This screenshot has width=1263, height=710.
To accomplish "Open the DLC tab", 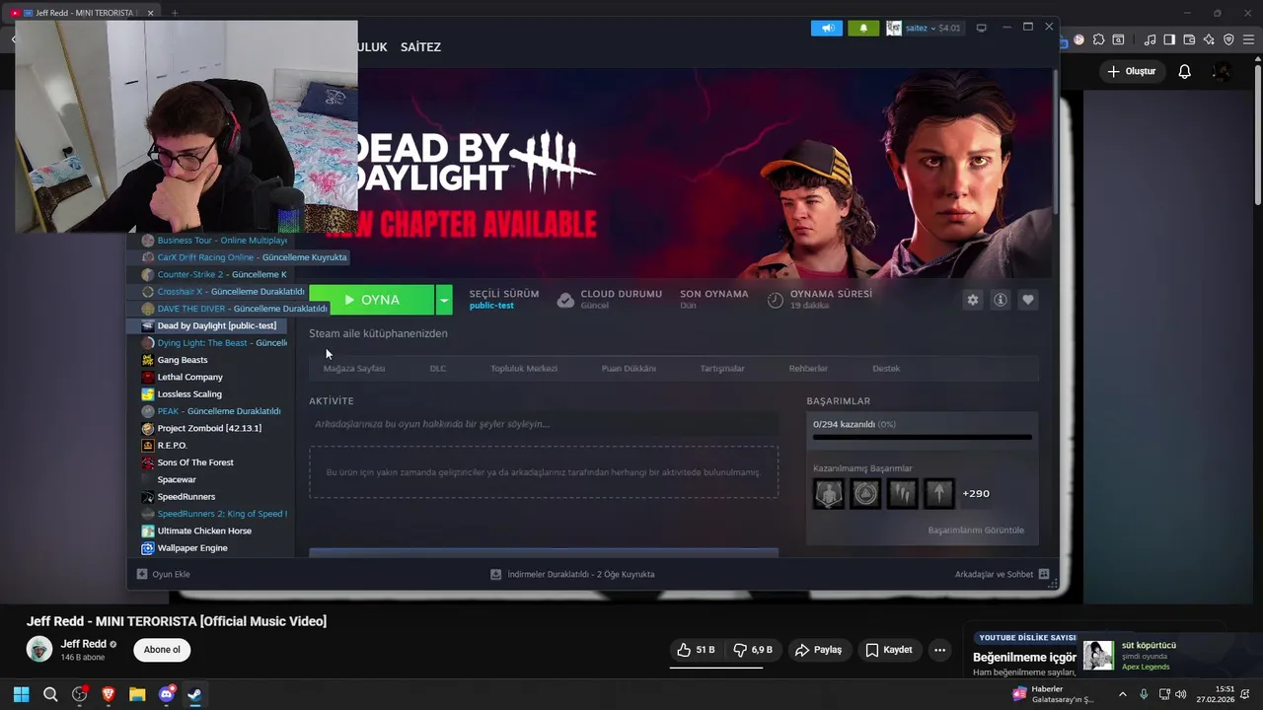I will [438, 369].
